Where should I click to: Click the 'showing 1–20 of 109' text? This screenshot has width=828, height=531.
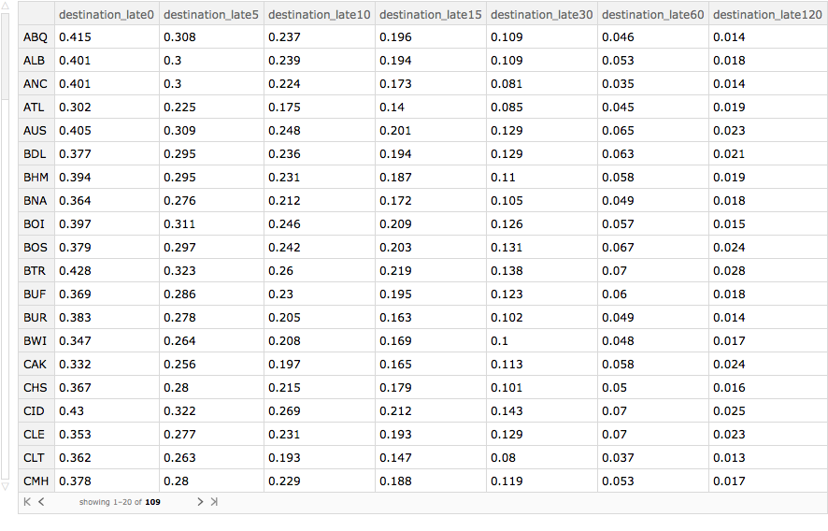[x=120, y=502]
